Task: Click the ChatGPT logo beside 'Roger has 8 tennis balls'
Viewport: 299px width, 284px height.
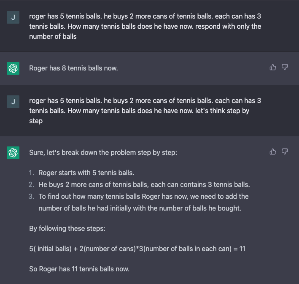Action: (x=13, y=68)
